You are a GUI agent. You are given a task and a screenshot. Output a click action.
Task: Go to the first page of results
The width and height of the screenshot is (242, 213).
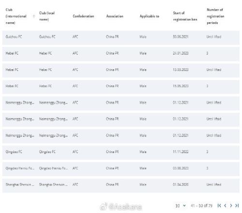tap(219, 206)
